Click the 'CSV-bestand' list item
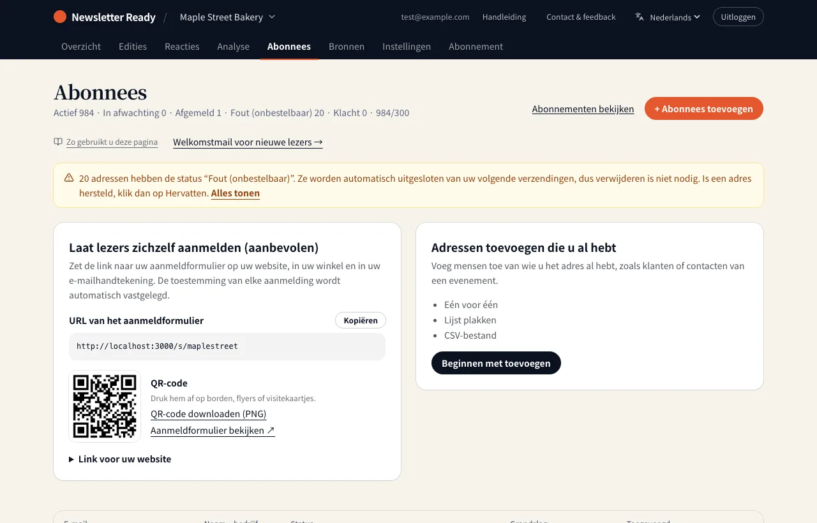The height and width of the screenshot is (523, 817). 470,335
